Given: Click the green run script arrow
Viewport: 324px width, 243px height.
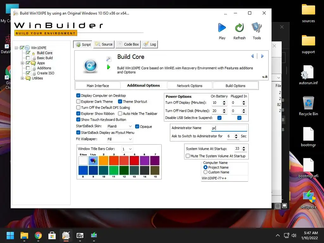Looking at the screenshot, I should pyautogui.click(x=109, y=67).
